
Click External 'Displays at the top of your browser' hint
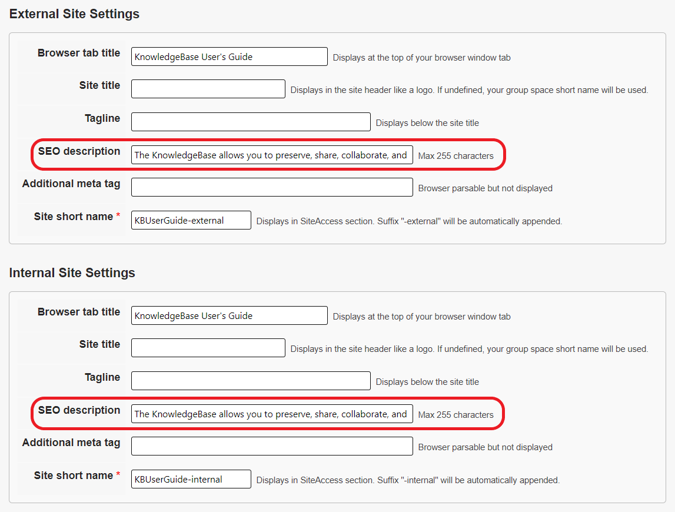[x=422, y=58]
